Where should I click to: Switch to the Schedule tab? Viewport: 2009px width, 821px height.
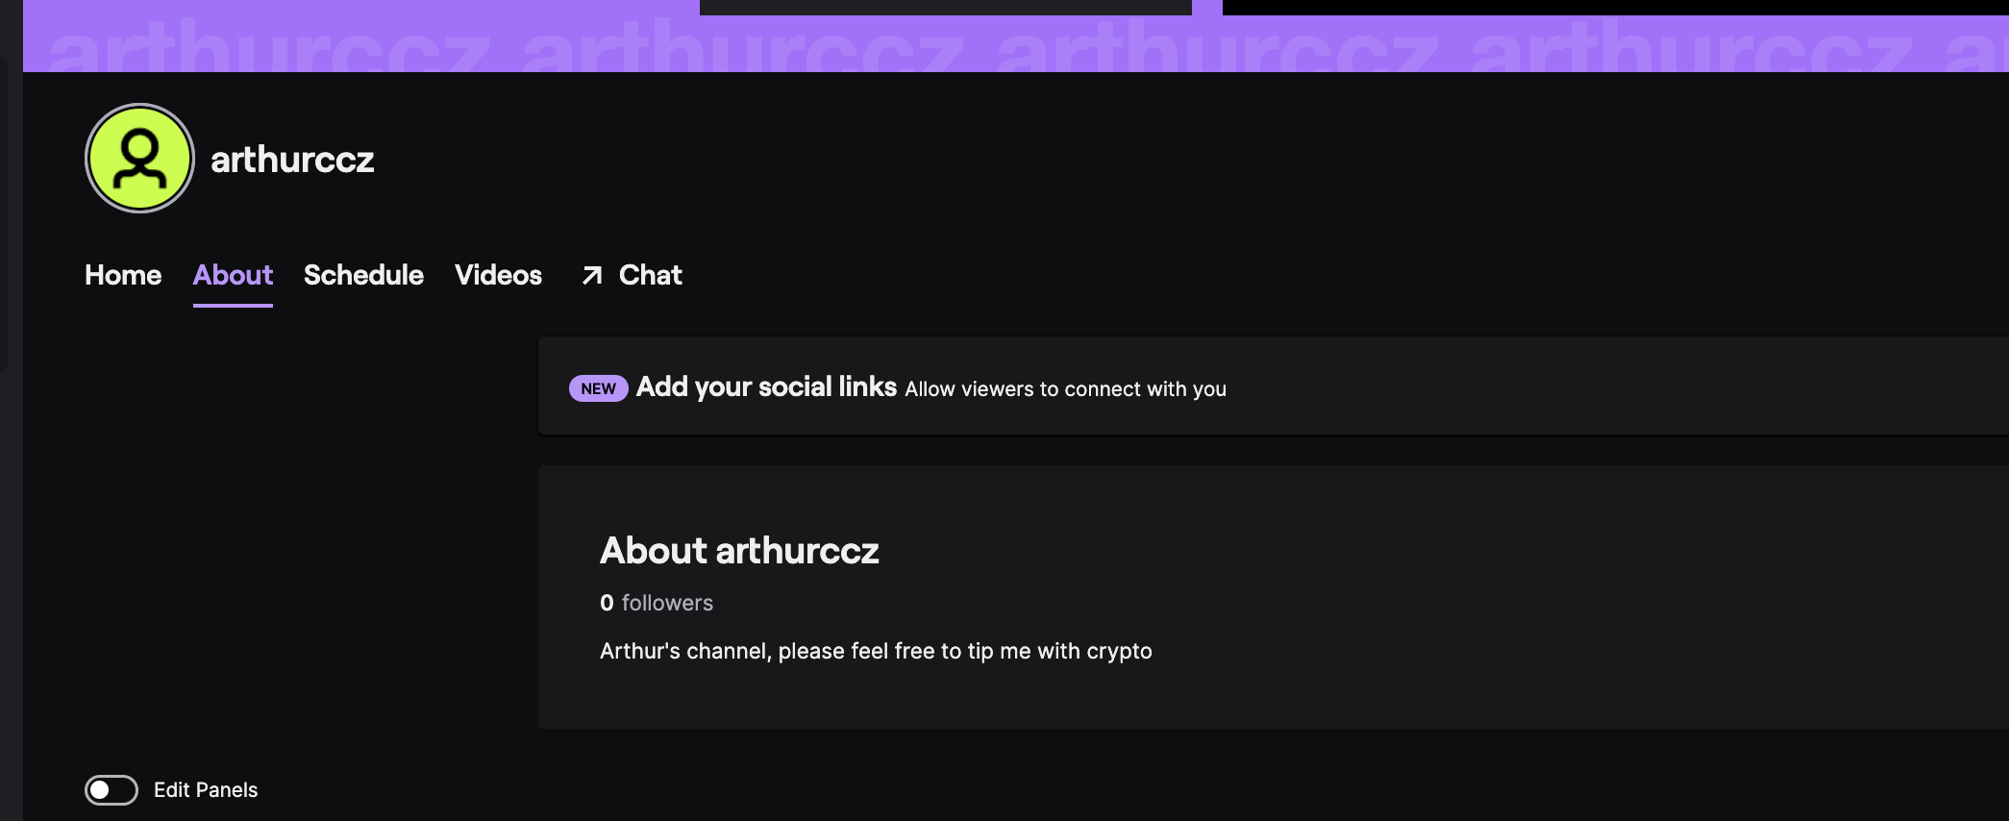[363, 275]
